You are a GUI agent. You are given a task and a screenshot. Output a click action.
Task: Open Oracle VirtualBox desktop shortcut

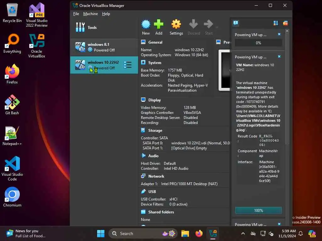click(x=37, y=46)
